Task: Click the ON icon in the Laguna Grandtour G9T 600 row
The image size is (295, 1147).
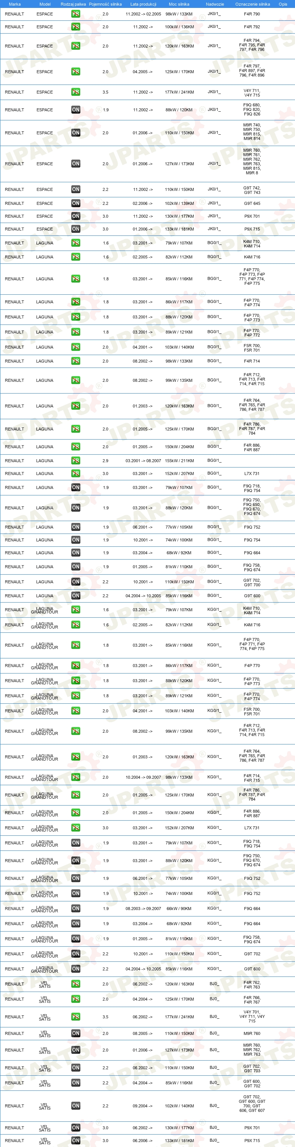Action: pos(76,969)
